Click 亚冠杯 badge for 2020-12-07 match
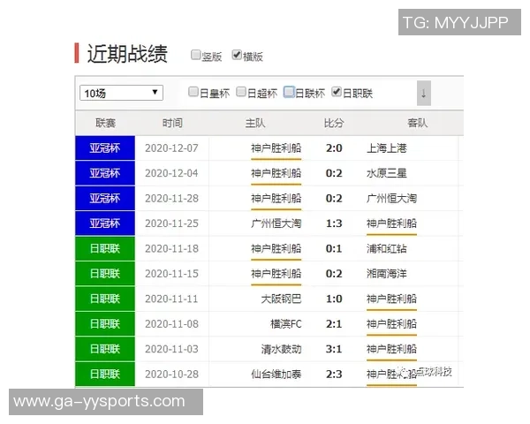 coord(105,148)
